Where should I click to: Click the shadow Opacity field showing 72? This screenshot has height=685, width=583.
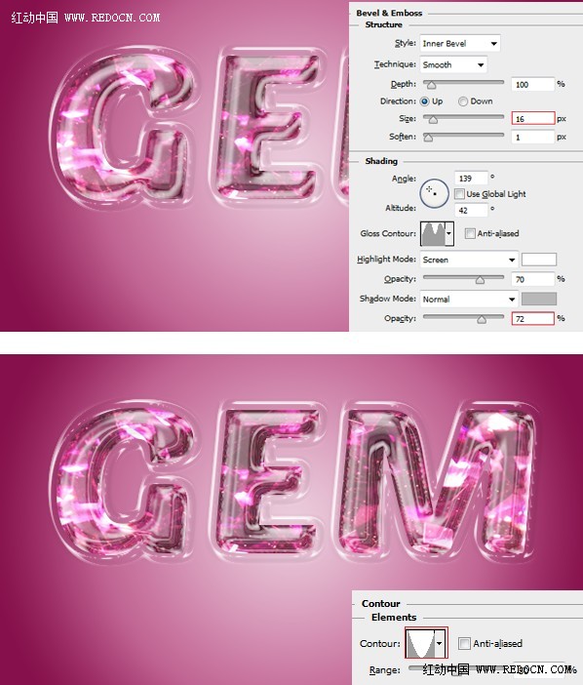point(533,318)
